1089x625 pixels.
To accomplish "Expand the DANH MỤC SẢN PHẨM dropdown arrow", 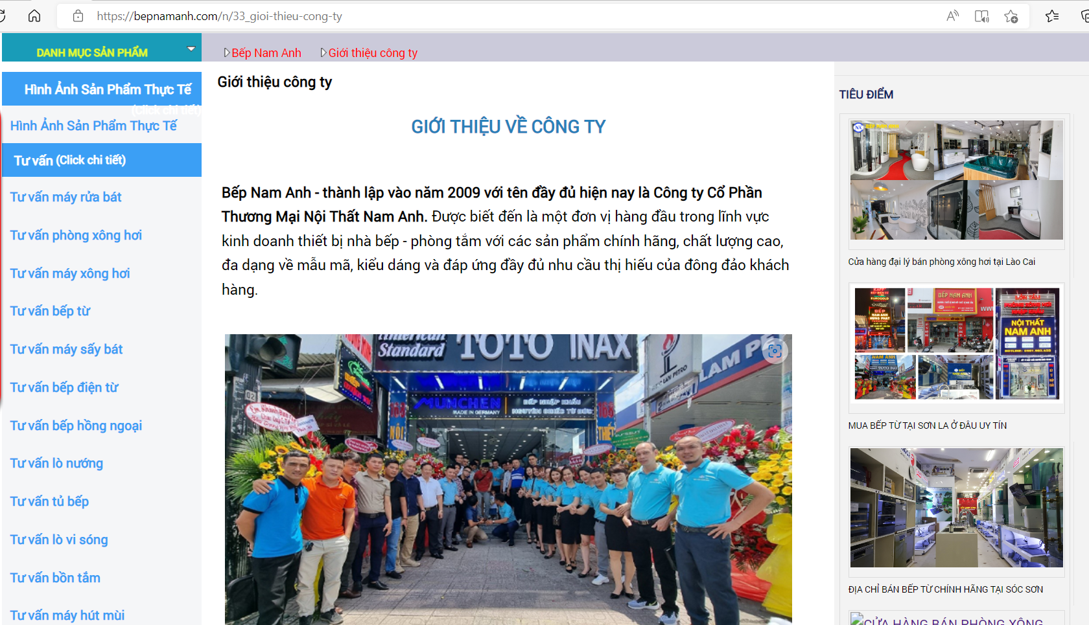I will (x=191, y=49).
